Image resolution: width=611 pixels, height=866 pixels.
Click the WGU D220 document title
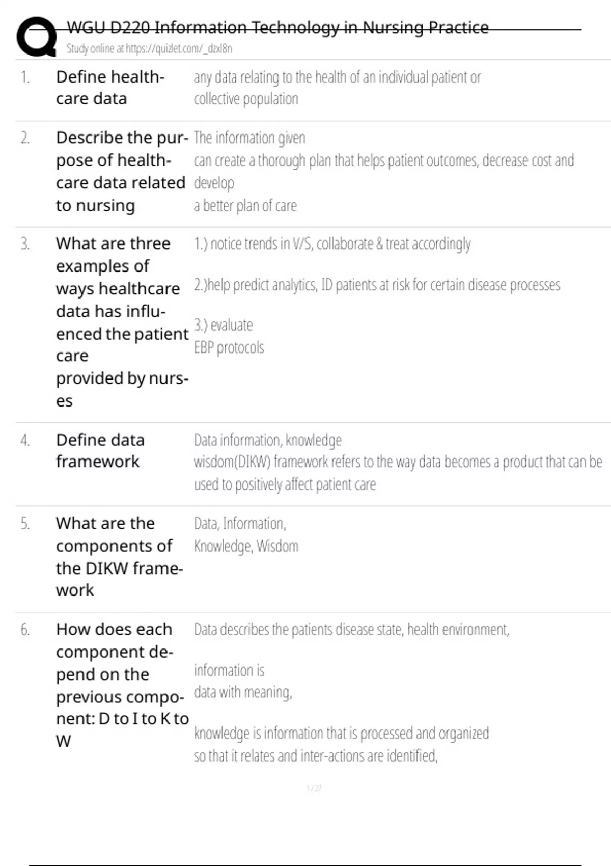tap(277, 28)
